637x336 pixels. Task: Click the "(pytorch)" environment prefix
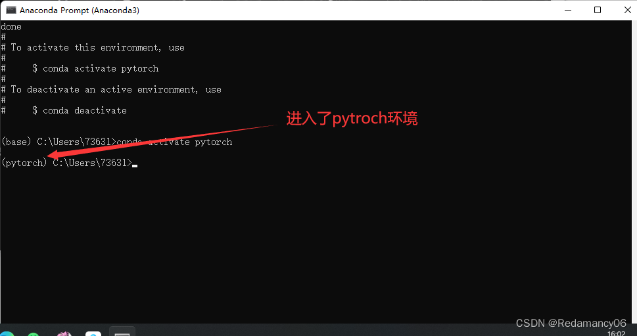click(x=24, y=163)
